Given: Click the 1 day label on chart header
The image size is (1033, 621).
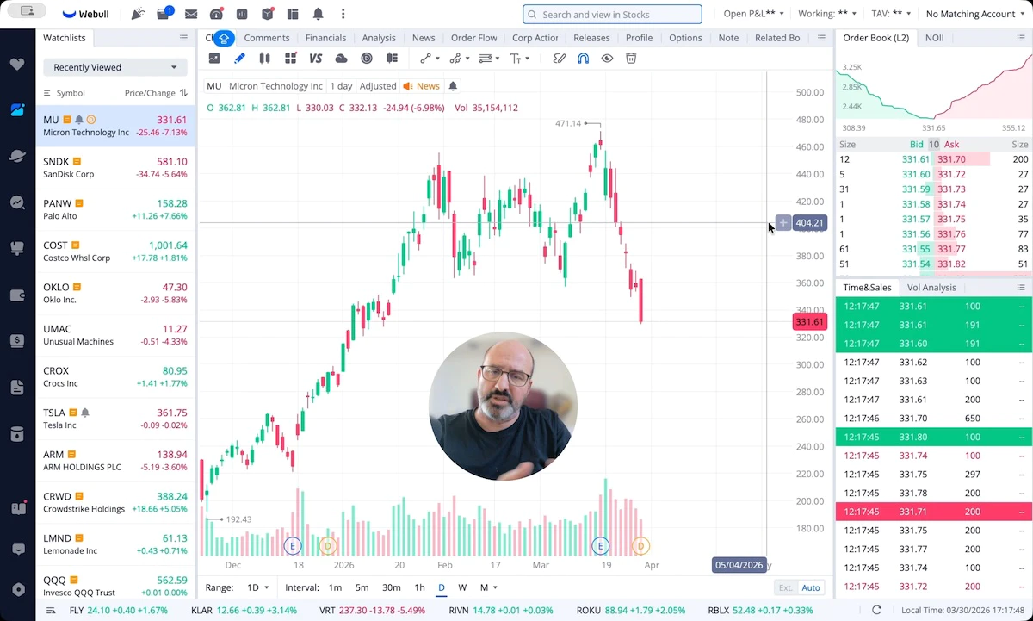Looking at the screenshot, I should (x=342, y=86).
